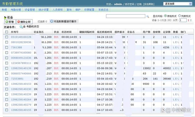
Task: Open the 人员排班 menu
Action: (58, 10)
